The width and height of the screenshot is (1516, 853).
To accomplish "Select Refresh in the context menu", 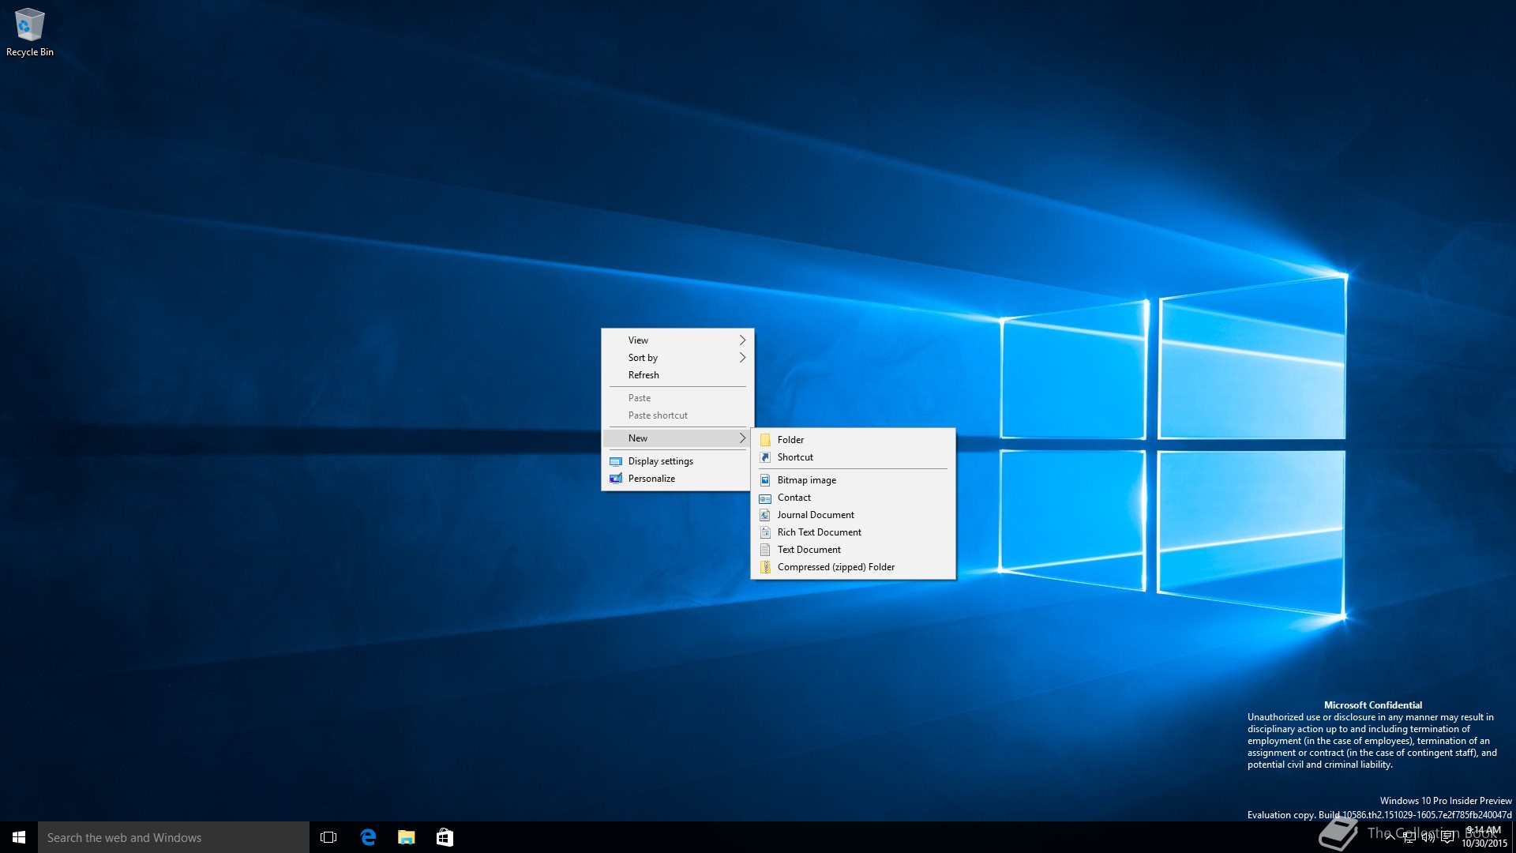I will [644, 375].
